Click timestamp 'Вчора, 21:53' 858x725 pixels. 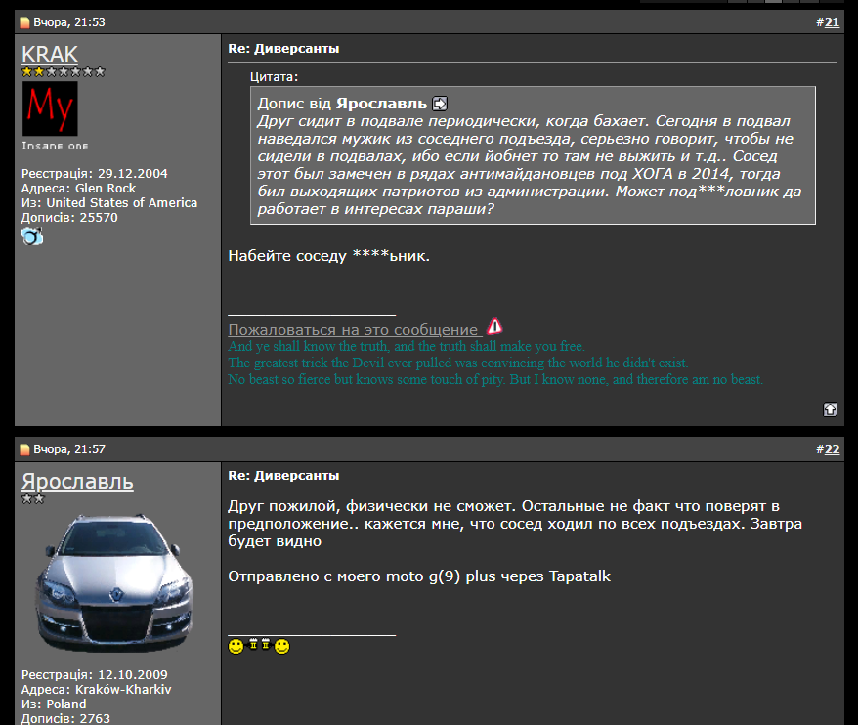click(x=69, y=22)
